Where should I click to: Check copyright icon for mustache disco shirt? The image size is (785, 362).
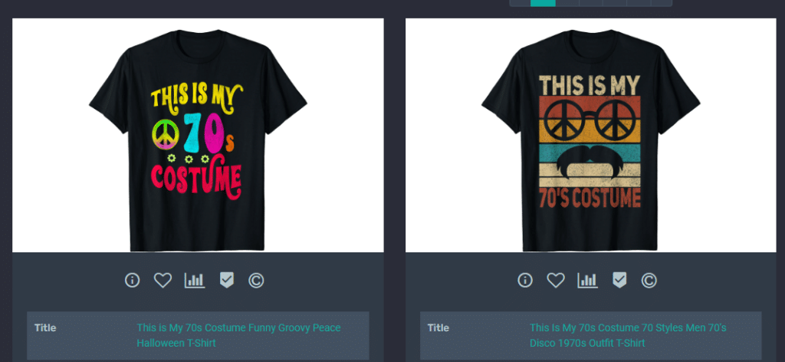pos(649,281)
